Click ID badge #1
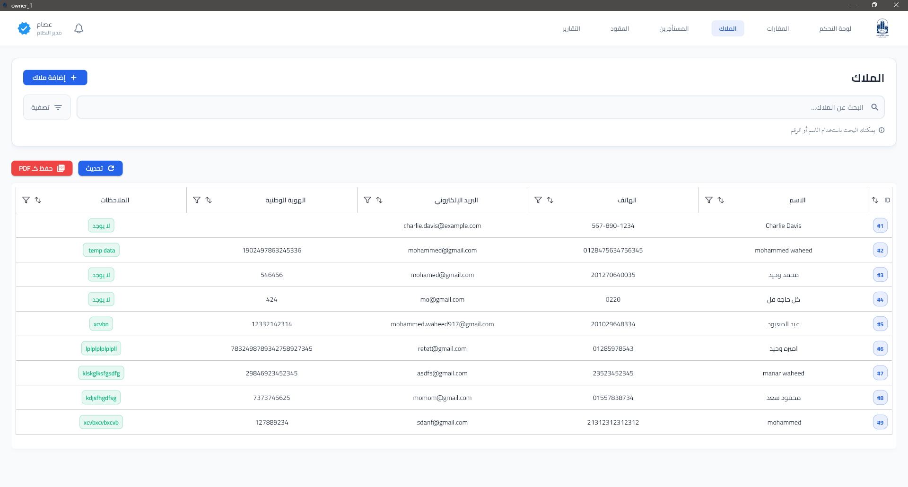This screenshot has width=908, height=487. [x=880, y=226]
